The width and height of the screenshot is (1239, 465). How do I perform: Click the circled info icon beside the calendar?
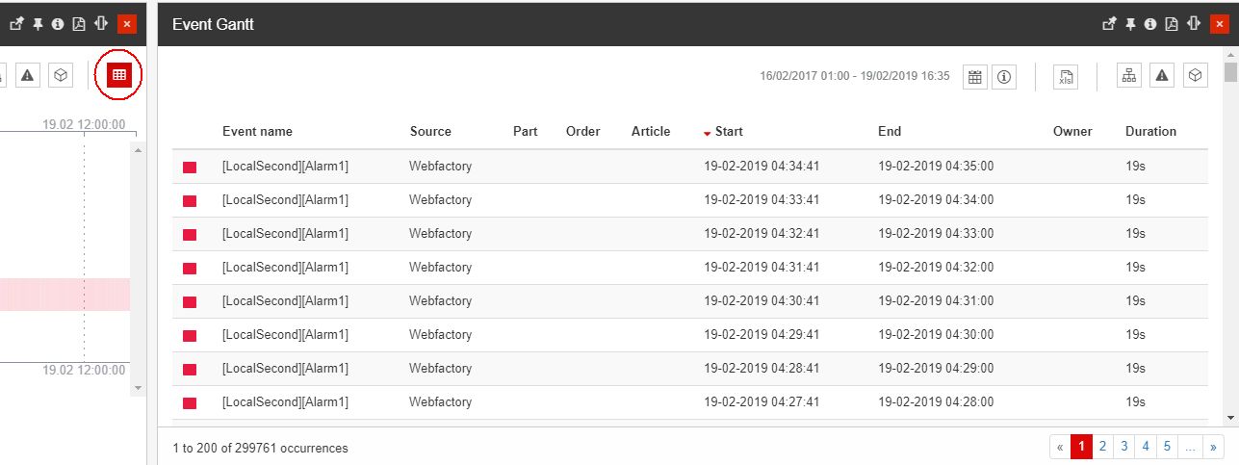tap(1003, 78)
